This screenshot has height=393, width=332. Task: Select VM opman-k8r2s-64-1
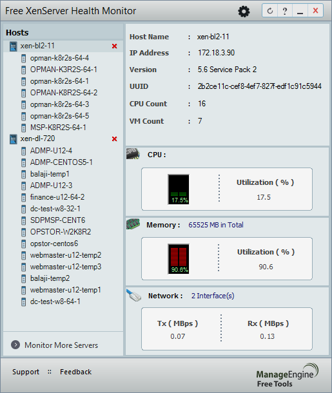(x=59, y=81)
